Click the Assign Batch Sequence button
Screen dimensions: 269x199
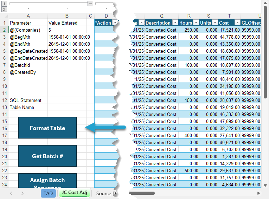coord(47,180)
